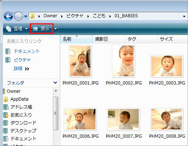Viewport: 188px width, 146px height.
Task: Open ドキュメント favorite link
Action: click(x=27, y=51)
